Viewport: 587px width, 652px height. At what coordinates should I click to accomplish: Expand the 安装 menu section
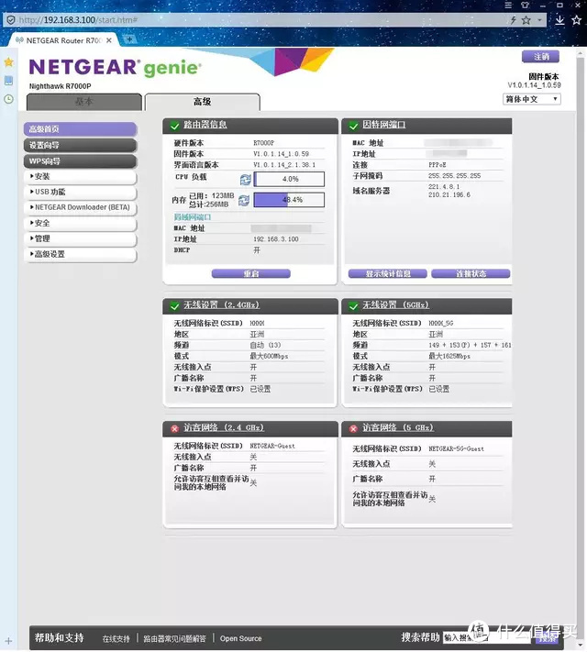81,177
